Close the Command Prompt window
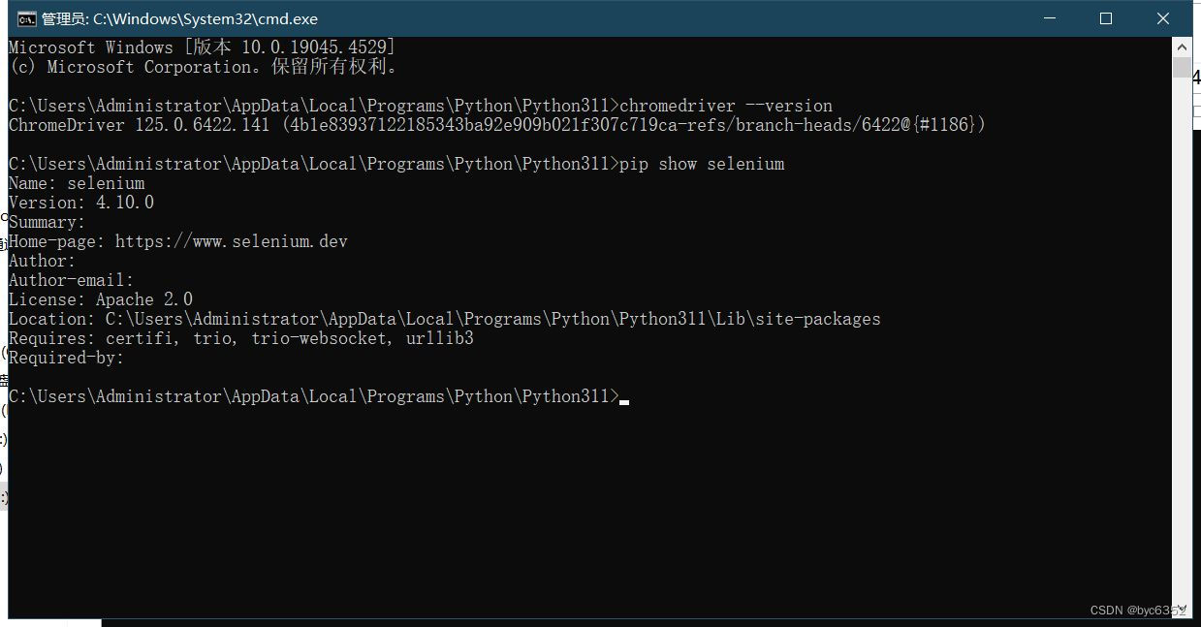 click(x=1162, y=17)
